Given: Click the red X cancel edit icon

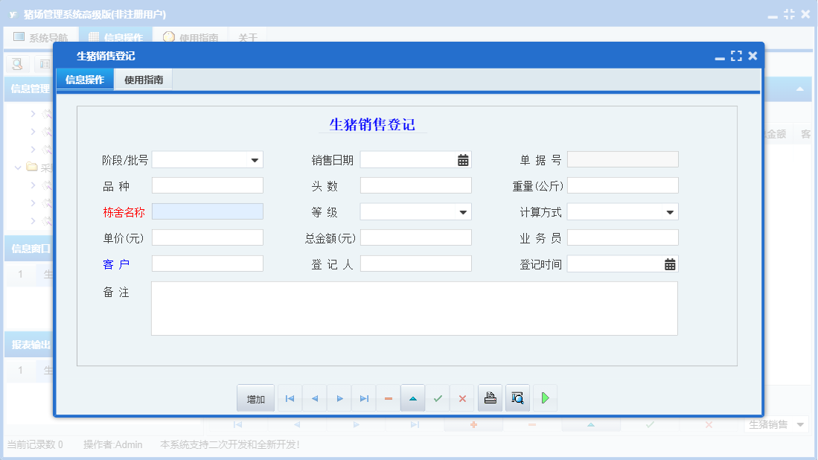Looking at the screenshot, I should point(462,399).
